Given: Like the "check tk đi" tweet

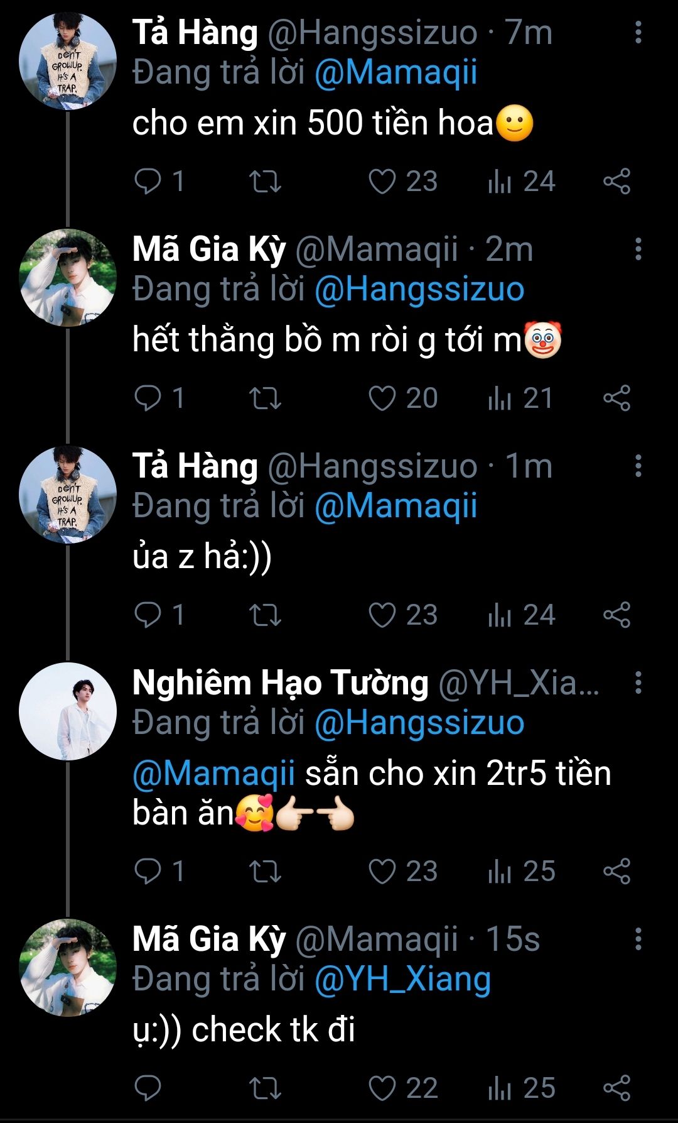Looking at the screenshot, I should tap(382, 1088).
